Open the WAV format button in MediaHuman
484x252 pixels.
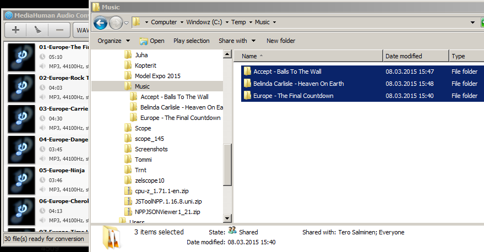click(x=81, y=30)
